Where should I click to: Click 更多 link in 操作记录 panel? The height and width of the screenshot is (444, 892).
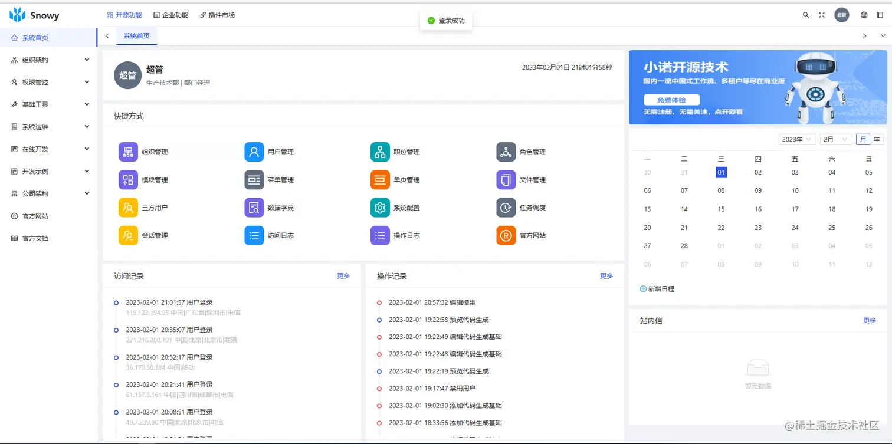click(x=606, y=276)
